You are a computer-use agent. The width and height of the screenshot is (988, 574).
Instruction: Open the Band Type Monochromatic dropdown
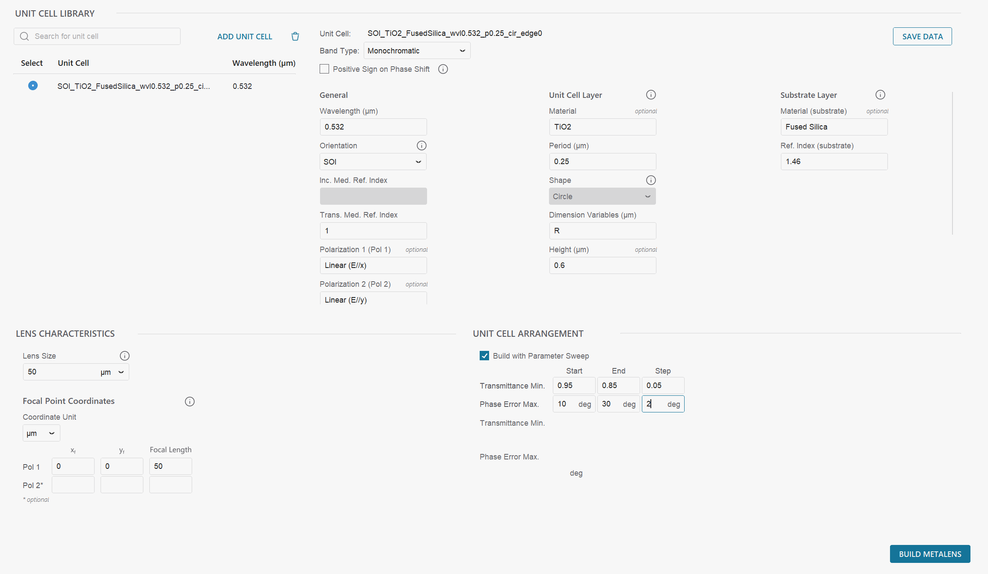tap(417, 51)
